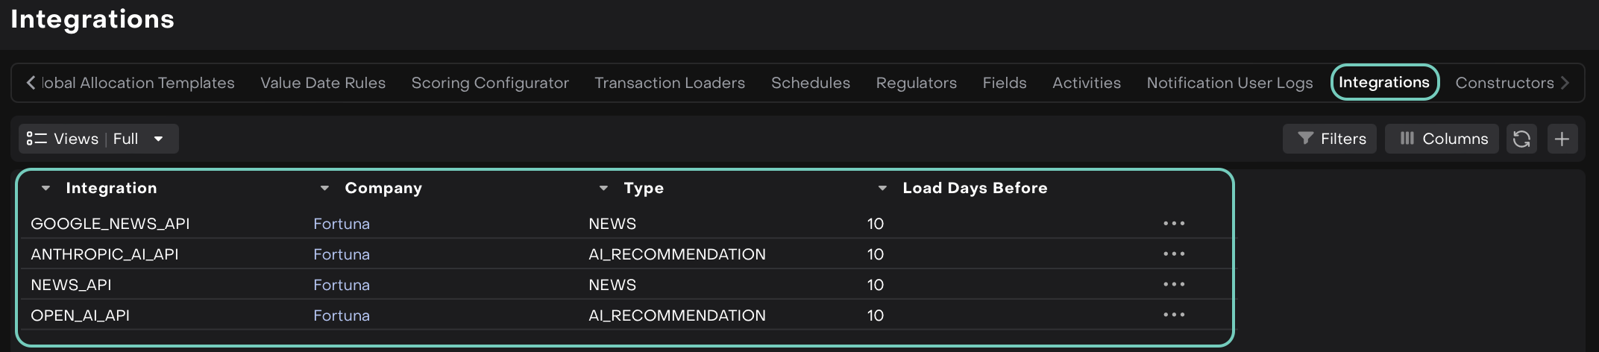
Task: Select the OPEN_AI_API integration row
Action: tap(81, 315)
